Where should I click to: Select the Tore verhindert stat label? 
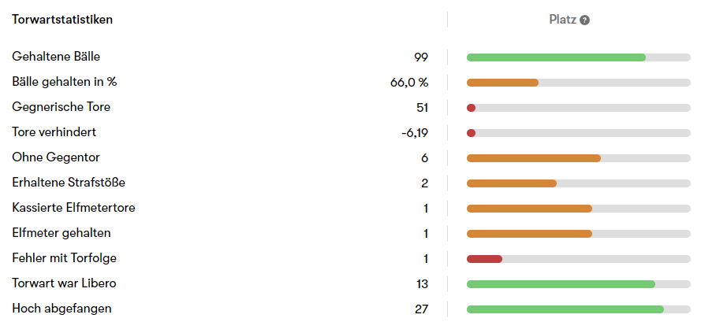point(54,132)
